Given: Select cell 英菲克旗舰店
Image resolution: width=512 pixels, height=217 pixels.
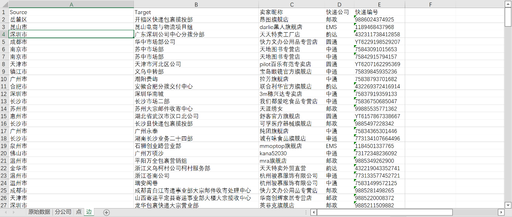Looking at the screenshot, I should pos(292,205).
